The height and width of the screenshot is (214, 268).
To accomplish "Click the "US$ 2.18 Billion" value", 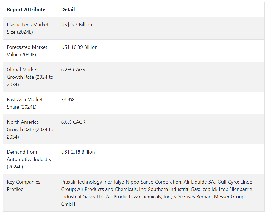I will pos(78,152).
